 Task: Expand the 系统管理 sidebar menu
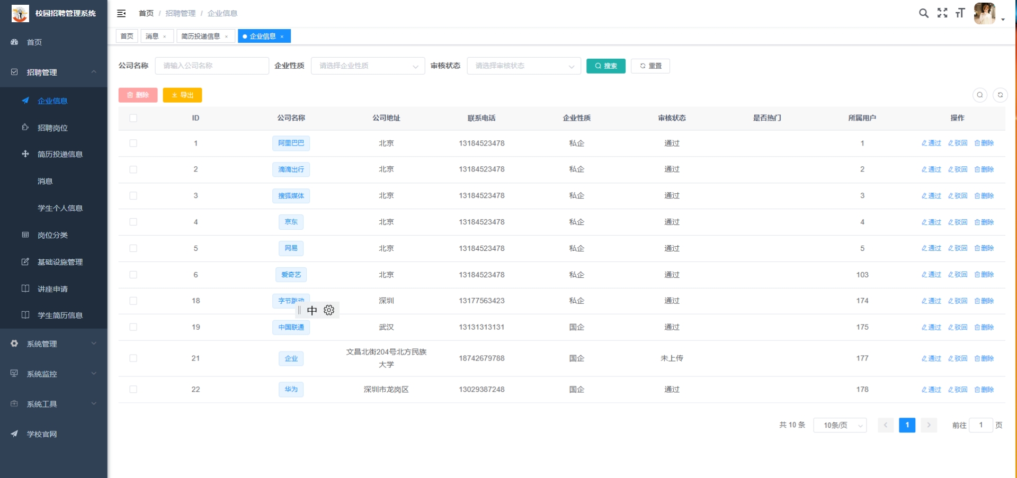[x=53, y=344]
